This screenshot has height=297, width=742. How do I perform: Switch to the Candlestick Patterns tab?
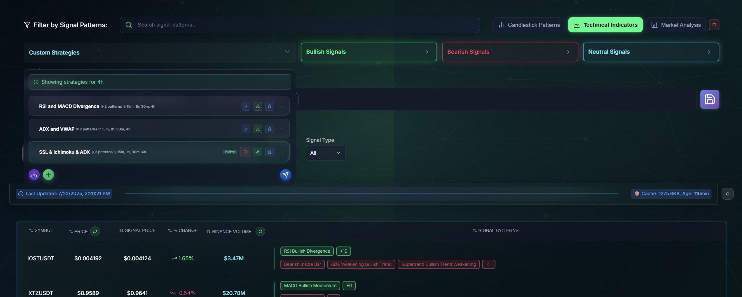pos(529,25)
